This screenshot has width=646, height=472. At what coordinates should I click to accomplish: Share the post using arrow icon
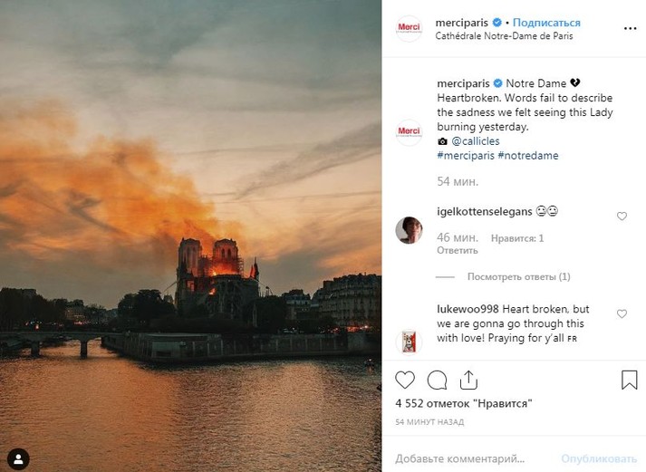468,380
